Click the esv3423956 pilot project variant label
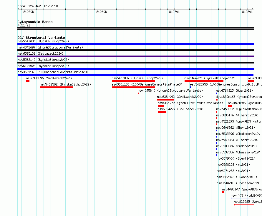Viewport: 262px width, 216px height. pyautogui.click(x=226, y=84)
